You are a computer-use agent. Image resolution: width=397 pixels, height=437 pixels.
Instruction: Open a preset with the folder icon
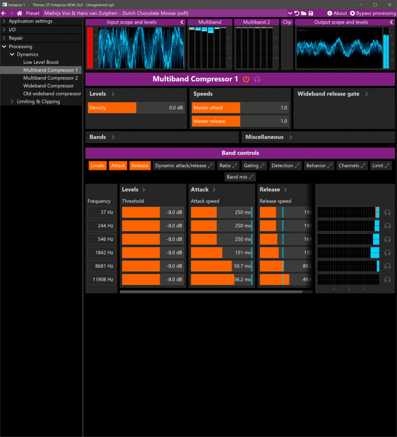coord(304,13)
